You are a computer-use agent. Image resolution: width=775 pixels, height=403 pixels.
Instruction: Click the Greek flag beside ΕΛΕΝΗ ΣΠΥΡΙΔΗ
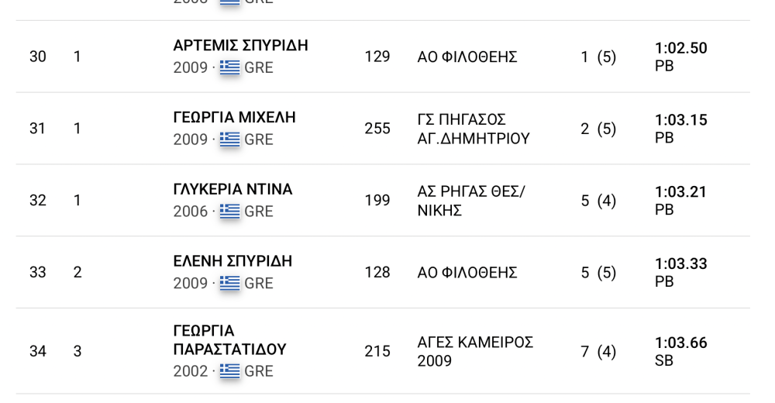coord(229,283)
